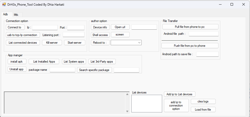
Task: Focus the Listening port field
Action: coord(74,35)
